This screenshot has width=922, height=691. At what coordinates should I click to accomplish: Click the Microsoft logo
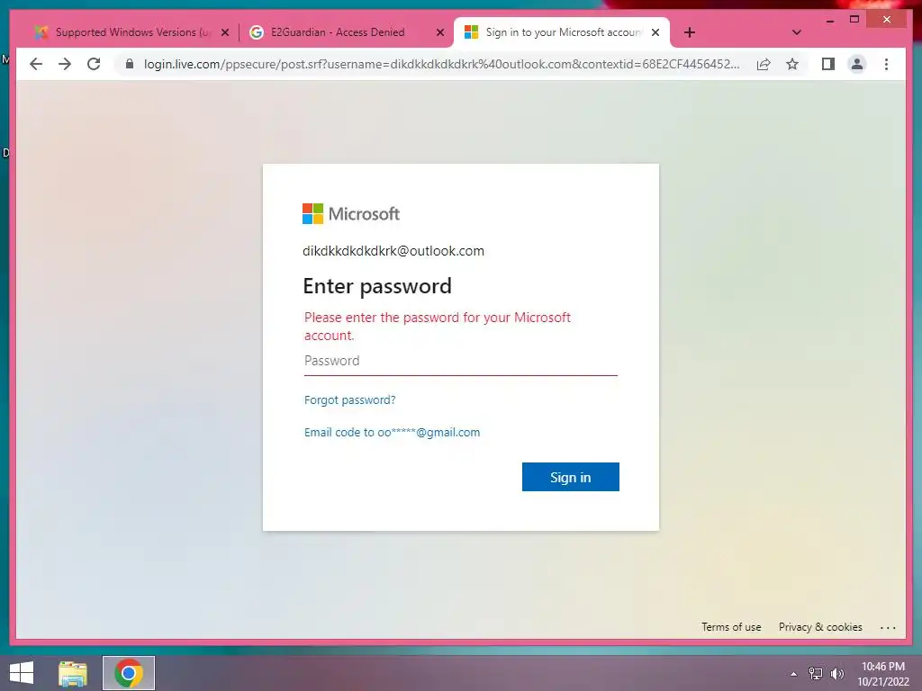(x=351, y=214)
